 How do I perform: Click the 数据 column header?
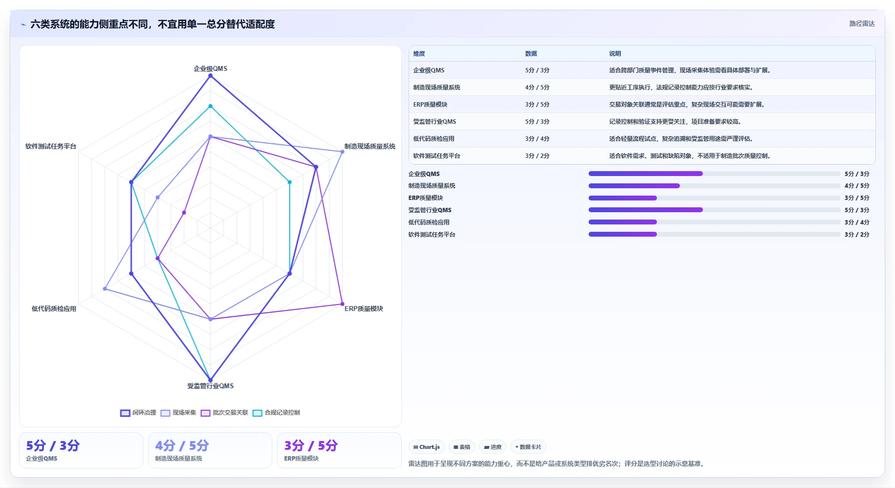coord(531,54)
